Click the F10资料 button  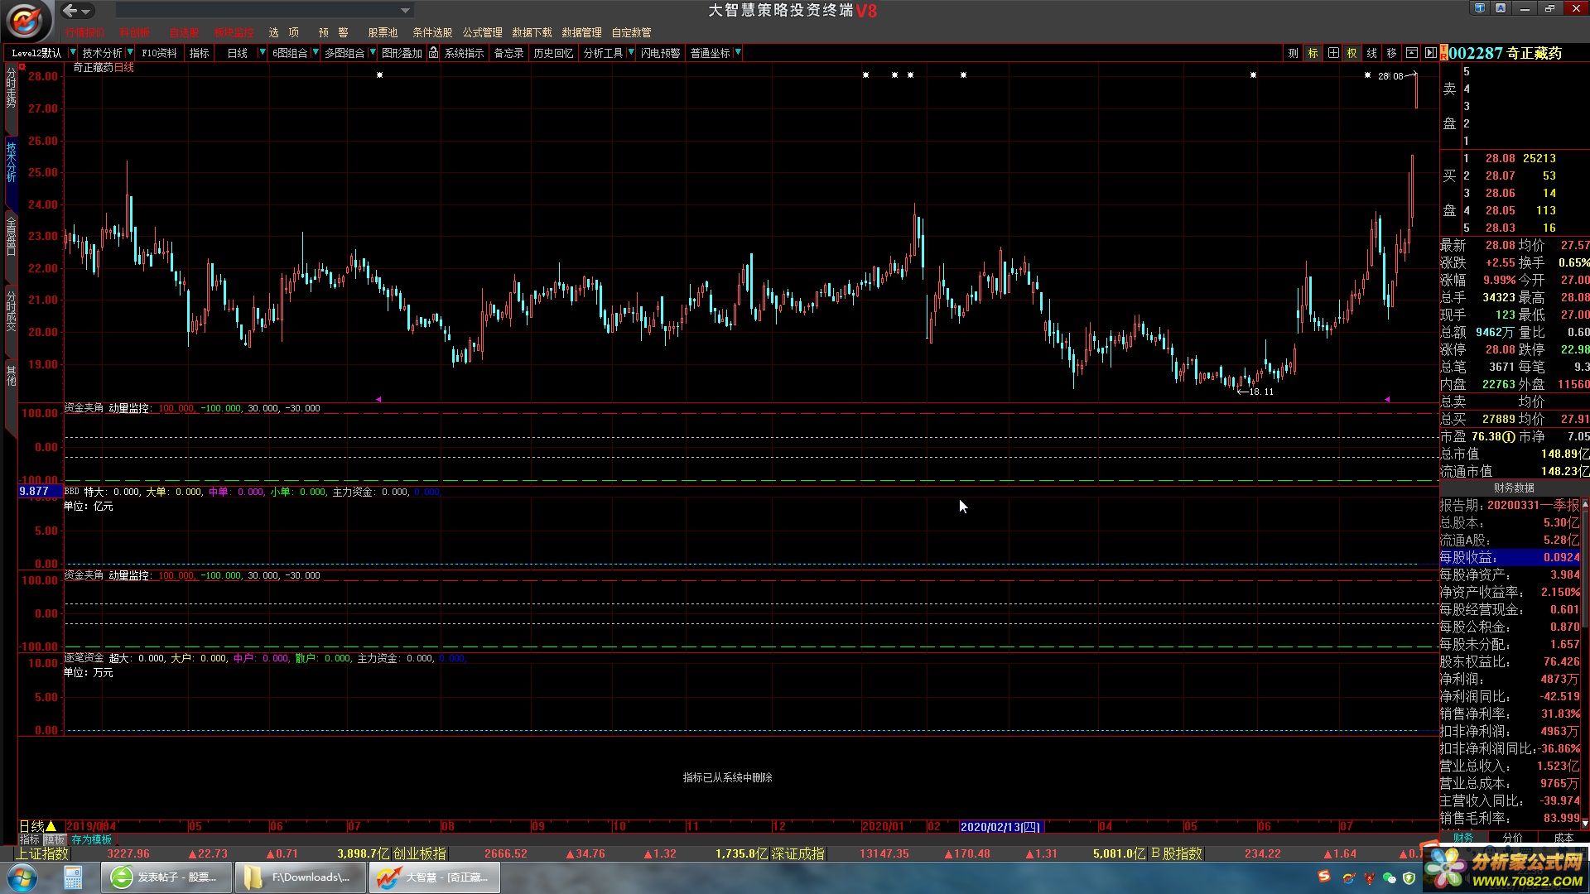[159, 53]
